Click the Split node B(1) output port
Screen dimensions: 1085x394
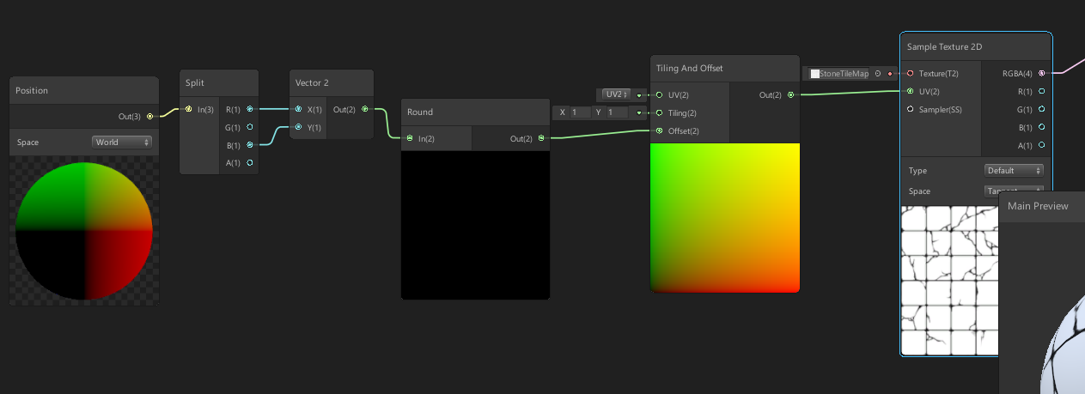[x=250, y=145]
